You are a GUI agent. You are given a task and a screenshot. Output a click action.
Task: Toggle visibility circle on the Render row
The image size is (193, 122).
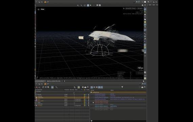[x=84, y=95]
